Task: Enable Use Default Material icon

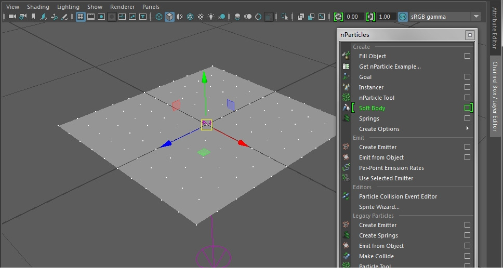Action: click(x=180, y=17)
